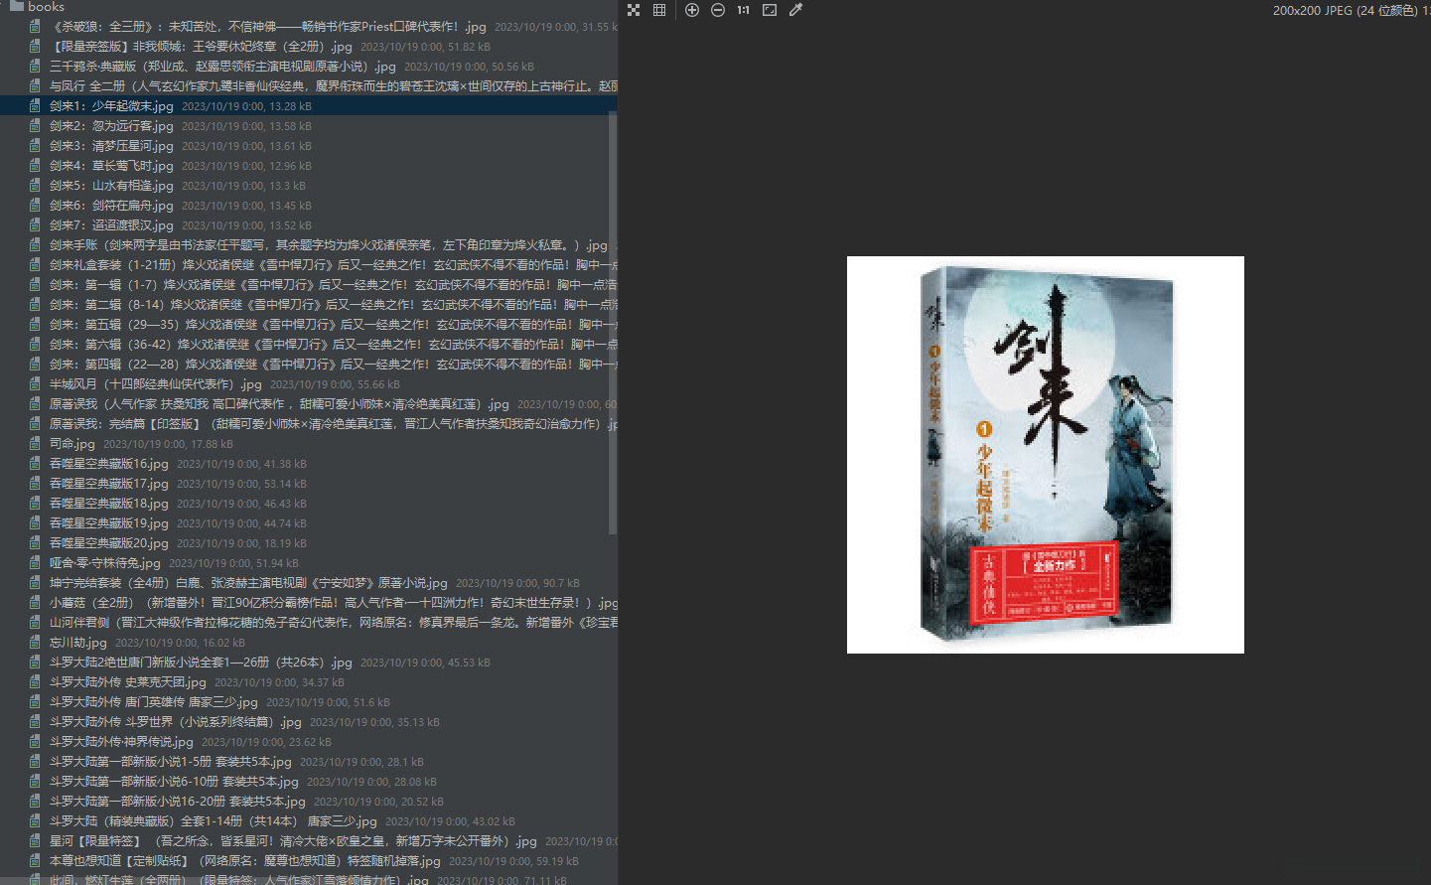Click the file icon beside 剑来2：忽为远行客.jpg
Screen dimensions: 1431x885
click(x=35, y=126)
